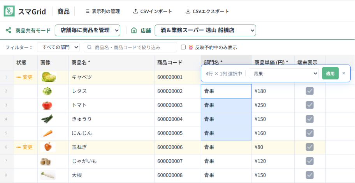Click the トマト product thumbnail
The image size is (355, 183).
[47, 105]
